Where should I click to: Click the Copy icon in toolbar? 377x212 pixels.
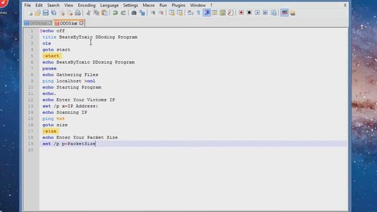(97, 13)
